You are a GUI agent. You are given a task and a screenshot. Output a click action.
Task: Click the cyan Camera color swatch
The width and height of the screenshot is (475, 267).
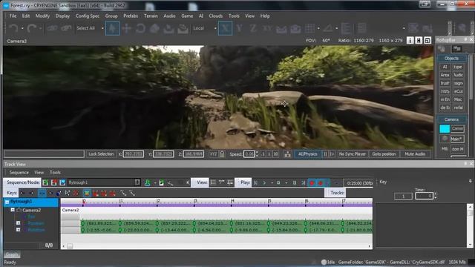click(445, 129)
